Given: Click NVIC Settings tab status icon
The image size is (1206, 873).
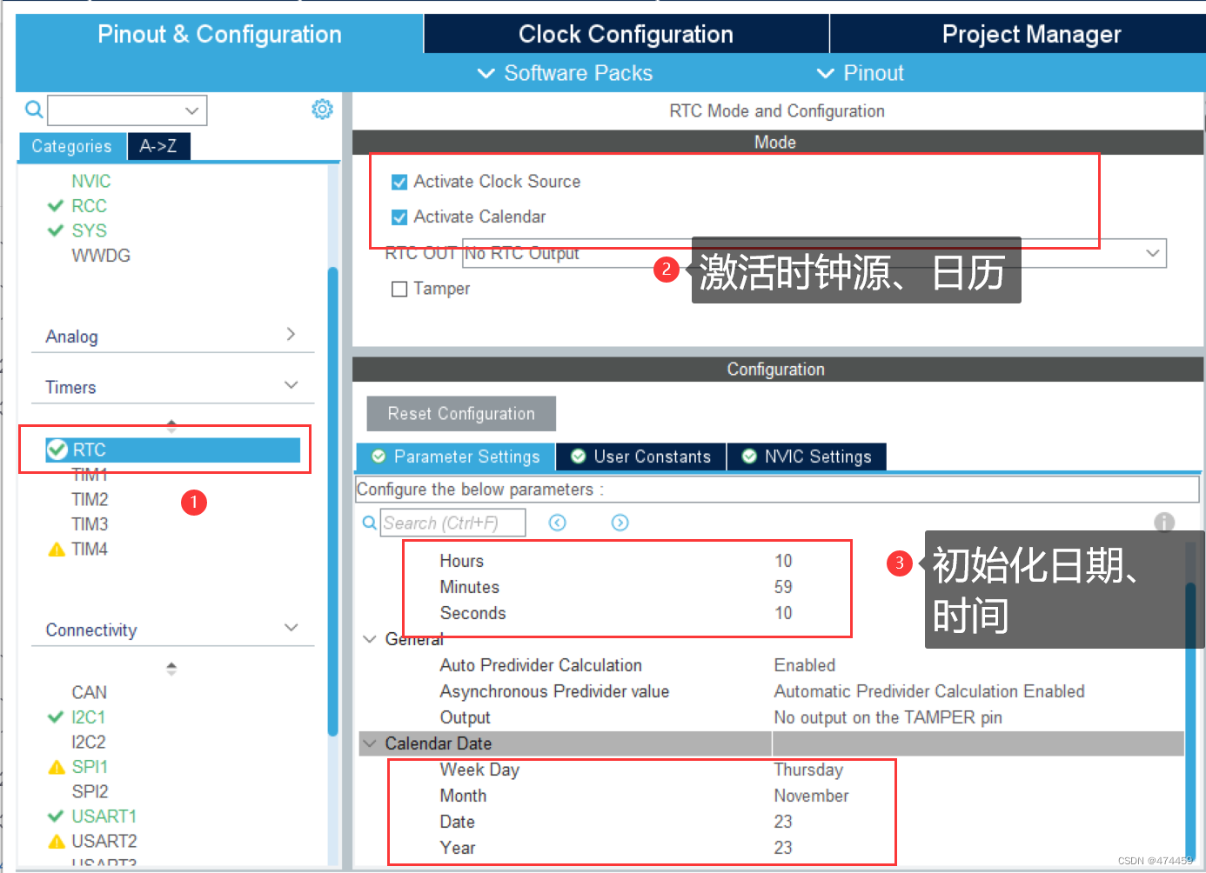Looking at the screenshot, I should coord(749,456).
